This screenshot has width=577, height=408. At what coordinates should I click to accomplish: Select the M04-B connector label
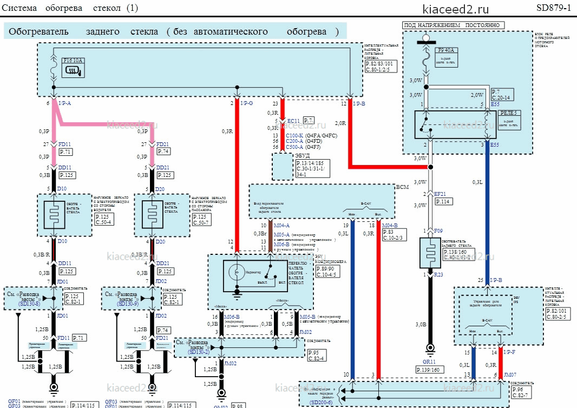pyautogui.click(x=390, y=226)
